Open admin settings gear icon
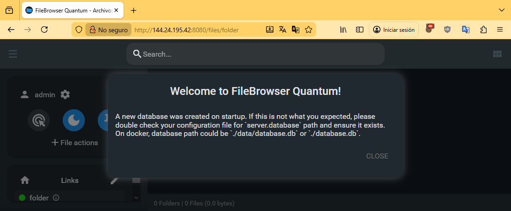Screen dimensions: 511x211 tap(65, 94)
